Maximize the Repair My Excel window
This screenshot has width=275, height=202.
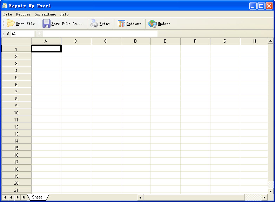[261, 6]
